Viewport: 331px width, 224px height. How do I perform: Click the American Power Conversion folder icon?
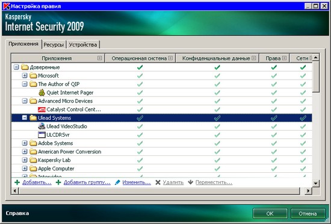(x=33, y=152)
